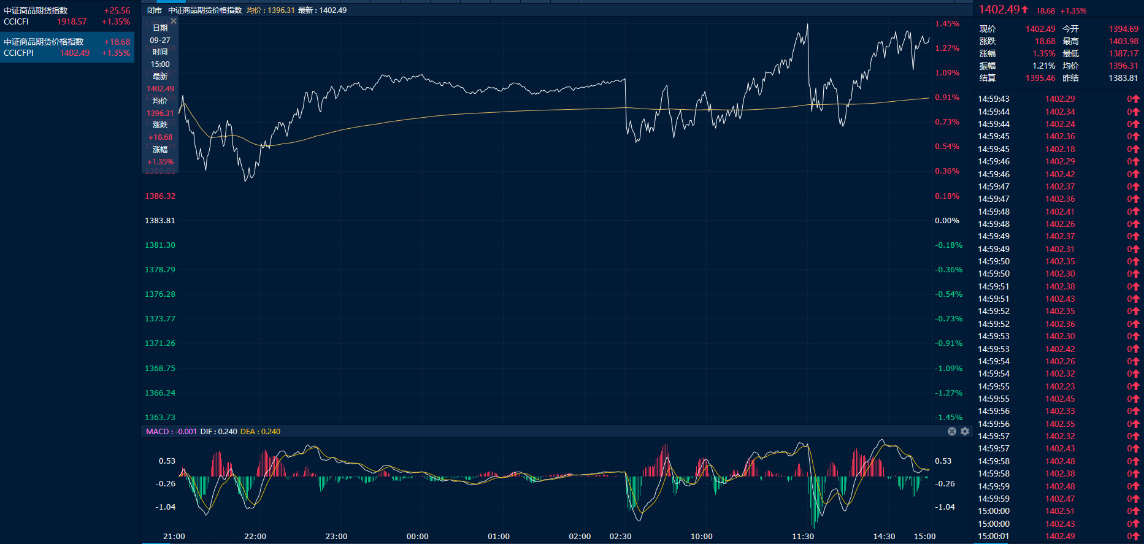Click the 昨结 value 1383.81 in quote panel
The height and width of the screenshot is (544, 1144).
tap(1123, 78)
